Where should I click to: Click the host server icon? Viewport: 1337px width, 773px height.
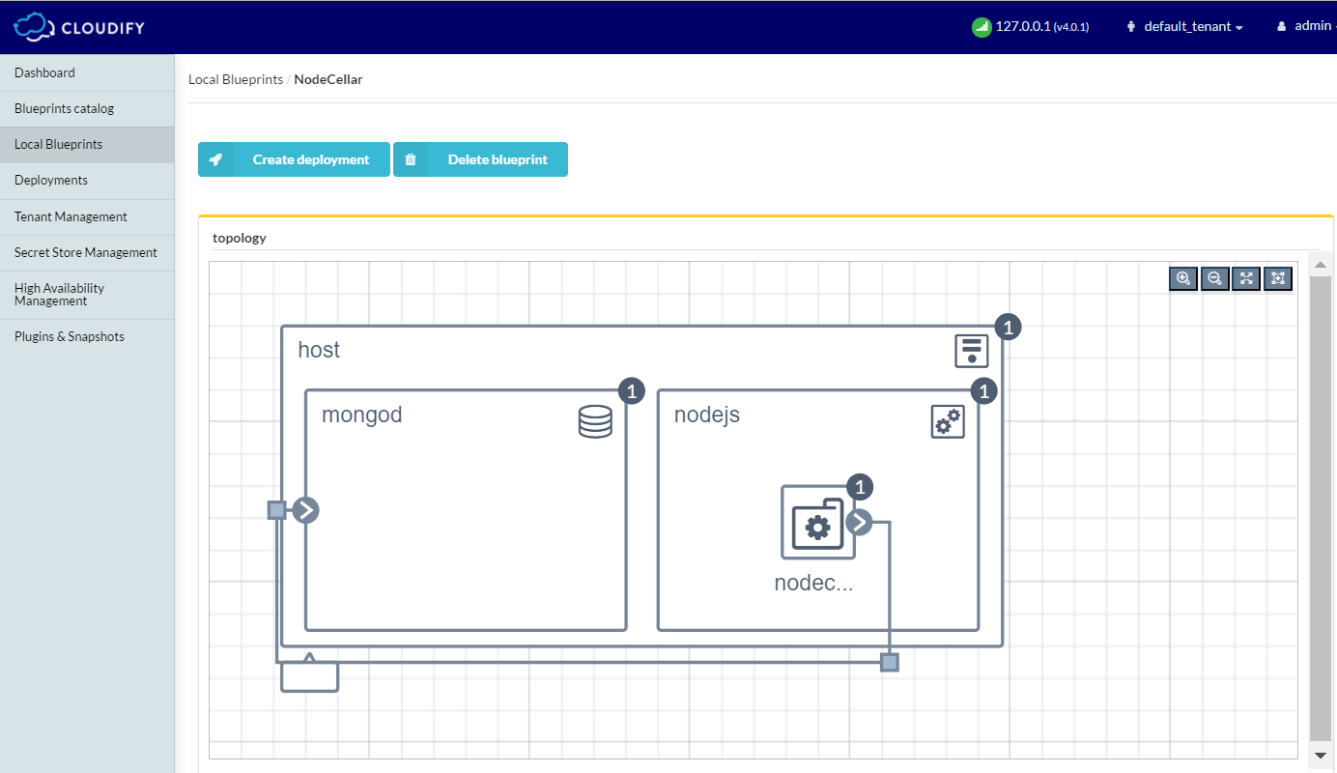[972, 351]
